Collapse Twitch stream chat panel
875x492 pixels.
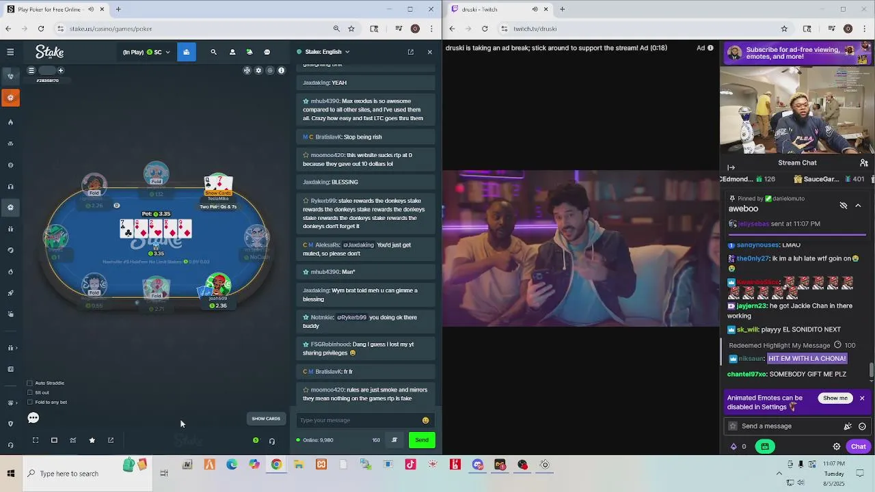(731, 167)
